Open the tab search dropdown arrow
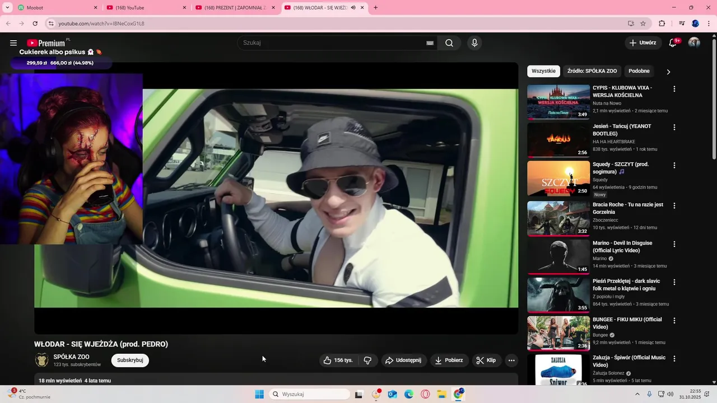This screenshot has height=403, width=717. 7,8
